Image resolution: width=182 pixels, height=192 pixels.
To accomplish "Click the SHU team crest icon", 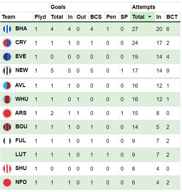I will (x=7, y=169).
